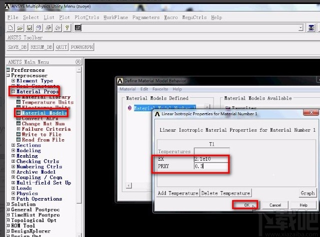Image resolution: width=320 pixels, height=237 pixels.
Task: Click inside the command input field
Action: pyautogui.click(x=190, y=28)
